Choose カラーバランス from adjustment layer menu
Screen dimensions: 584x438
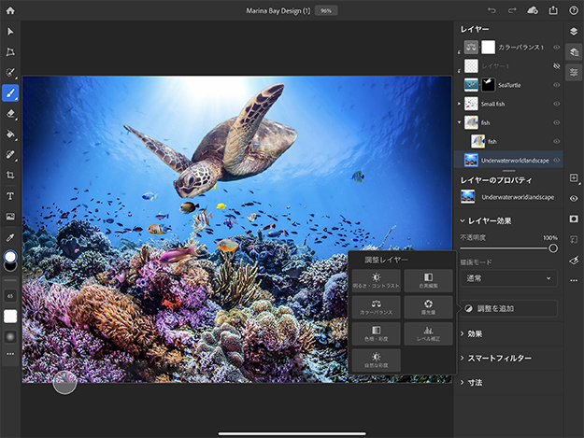pyautogui.click(x=377, y=307)
